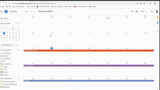The image size is (160, 90).
Task: Toggle Recordatorios calendar checkbox
Action: (x=1, y=64)
